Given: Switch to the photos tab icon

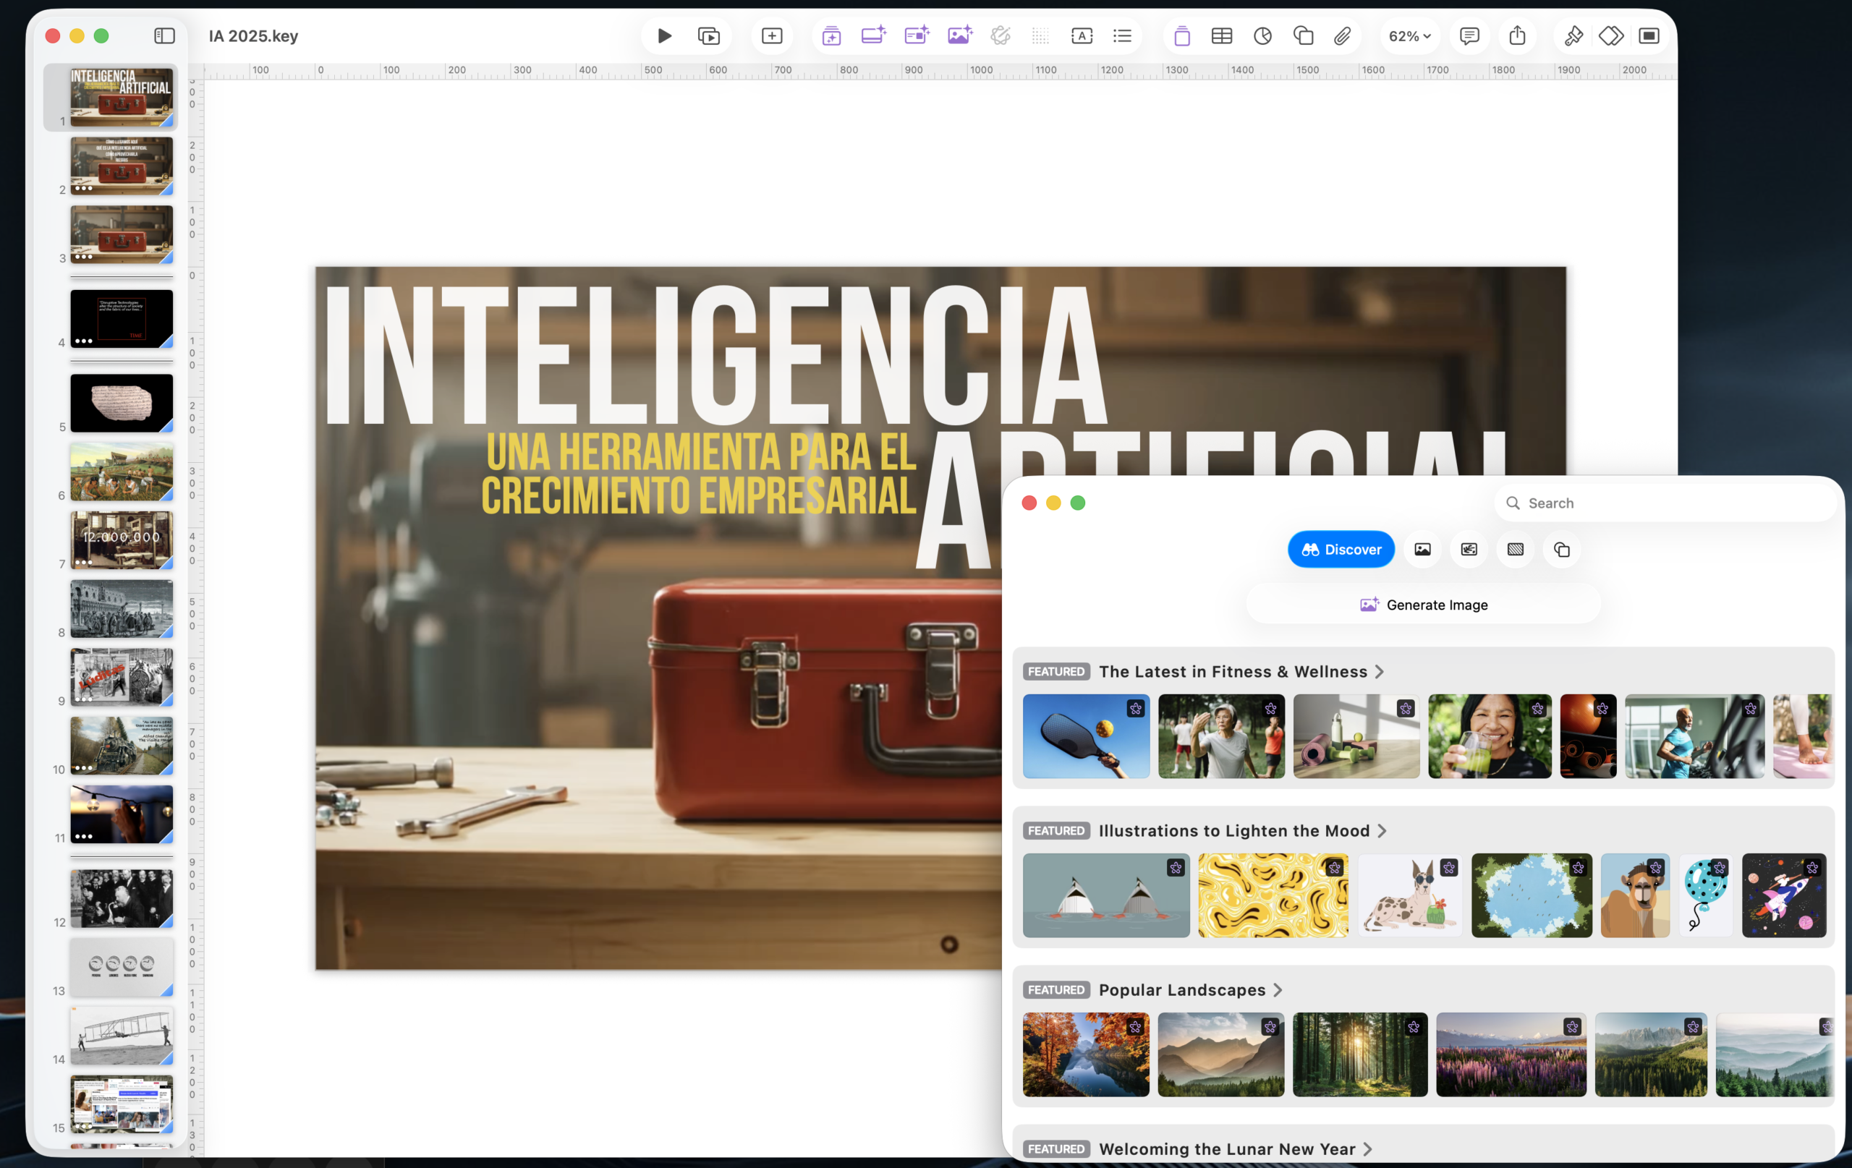Looking at the screenshot, I should click(x=1422, y=549).
